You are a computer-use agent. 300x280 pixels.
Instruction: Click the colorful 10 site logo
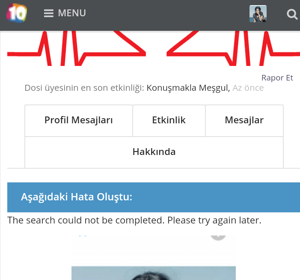[x=17, y=13]
